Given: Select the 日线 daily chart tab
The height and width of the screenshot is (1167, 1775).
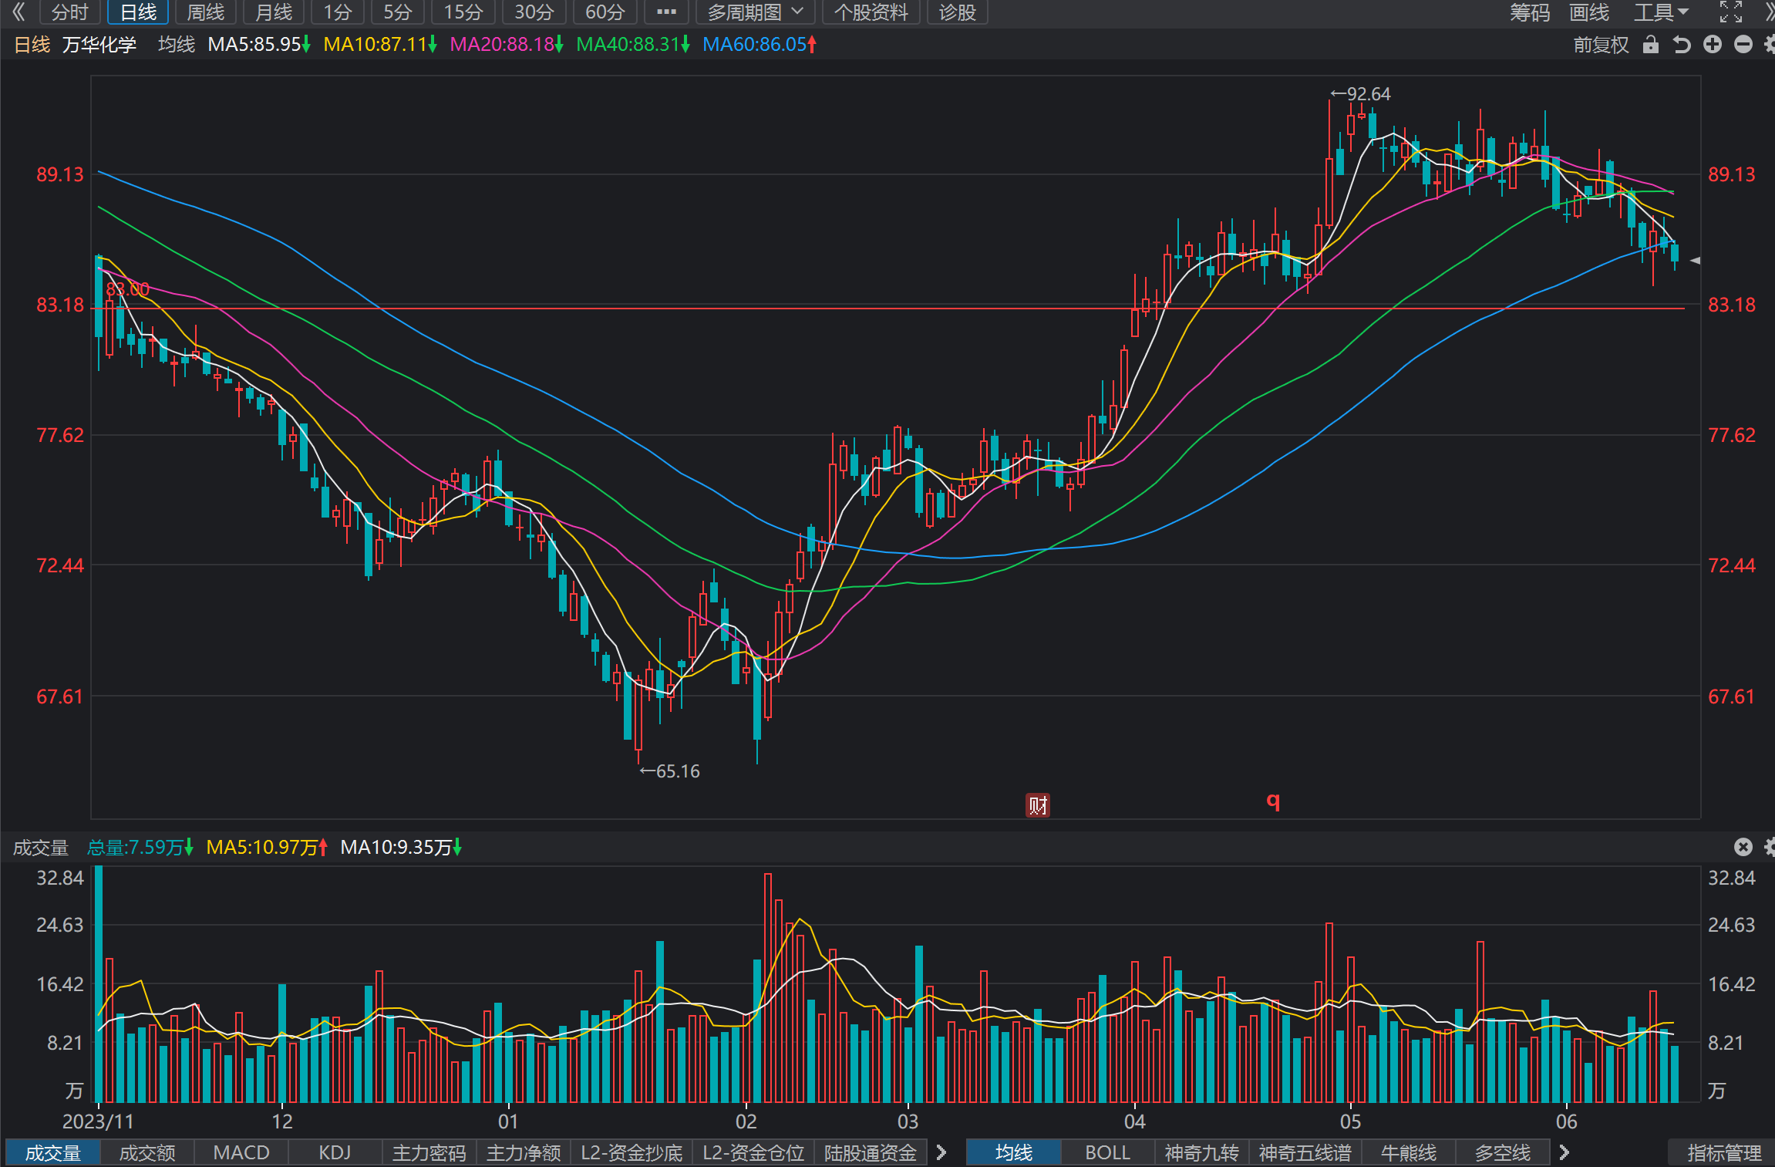Looking at the screenshot, I should (138, 12).
